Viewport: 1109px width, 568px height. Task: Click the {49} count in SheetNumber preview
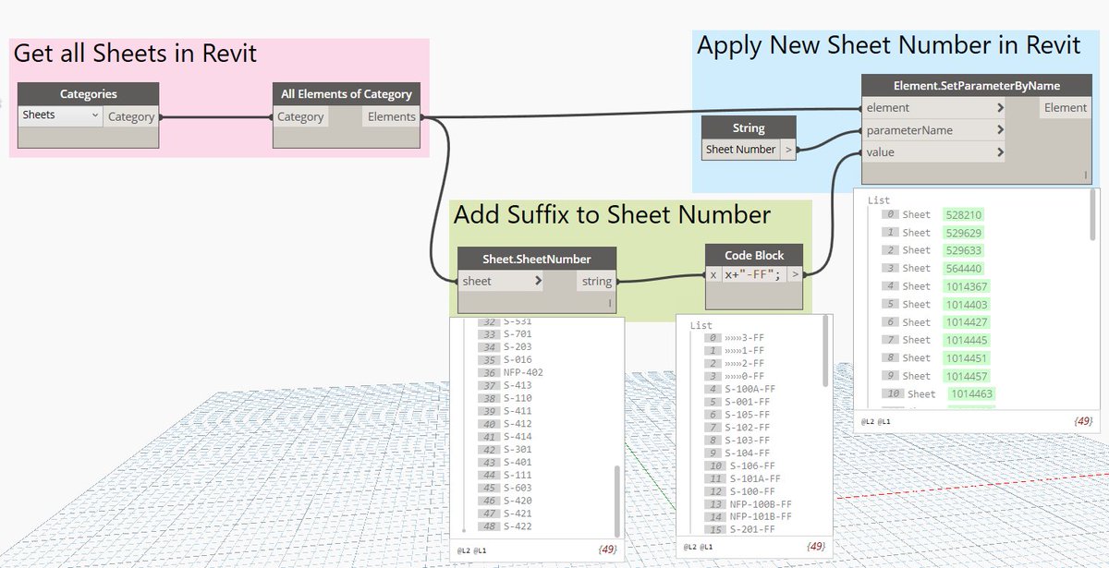(x=607, y=550)
